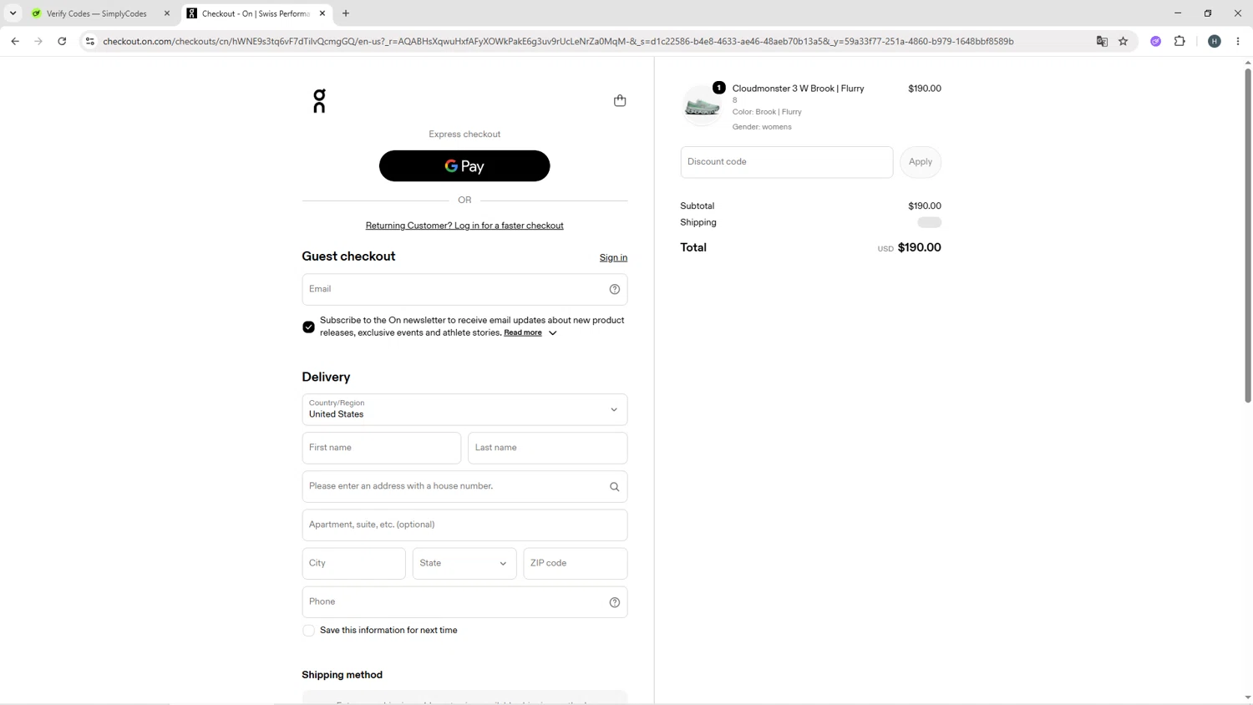Click the browser forward arrow
This screenshot has height=705, width=1253.
(x=38, y=41)
